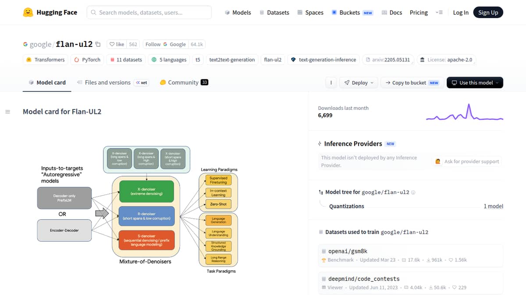This screenshot has height=295, width=526.
Task: Click the Log In link
Action: 461,12
